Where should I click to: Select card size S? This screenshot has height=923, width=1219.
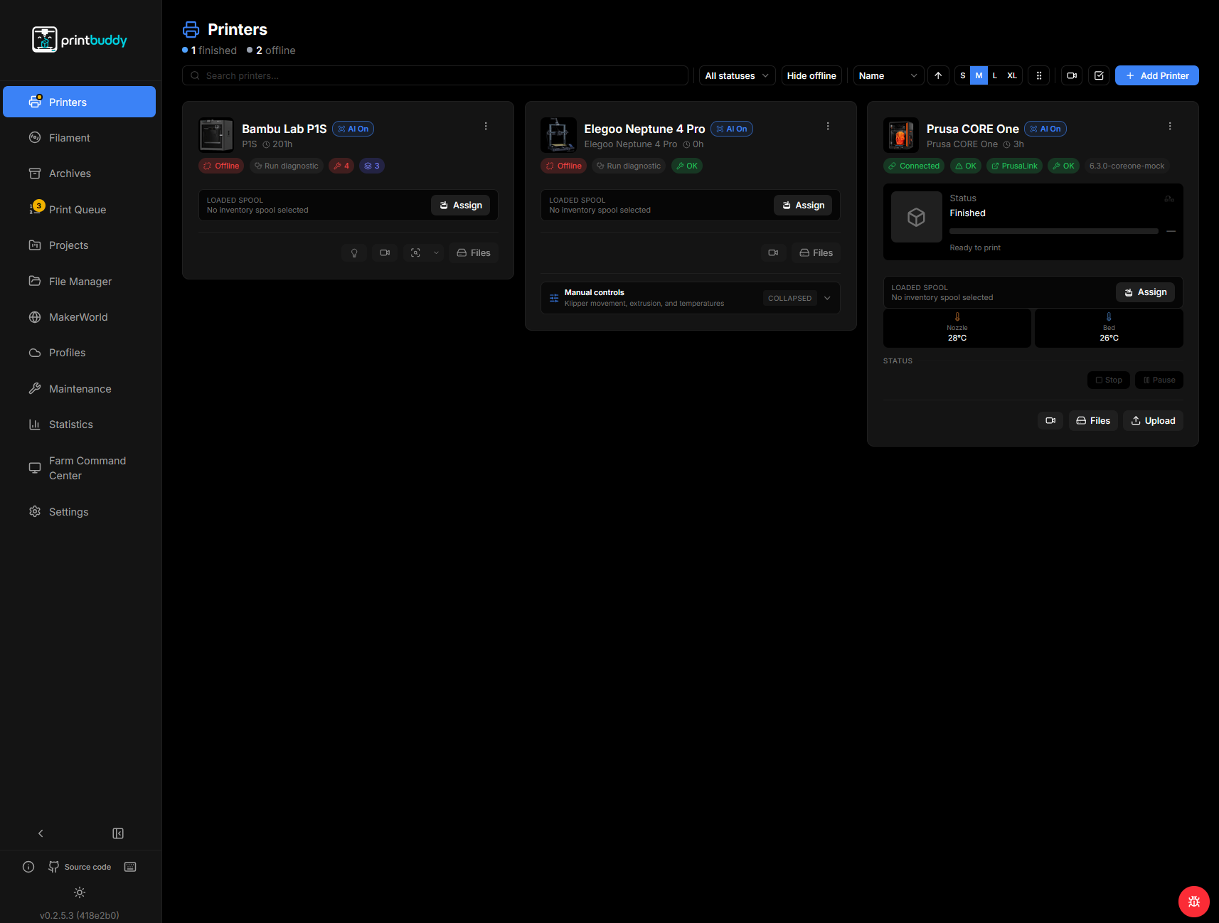tap(963, 75)
